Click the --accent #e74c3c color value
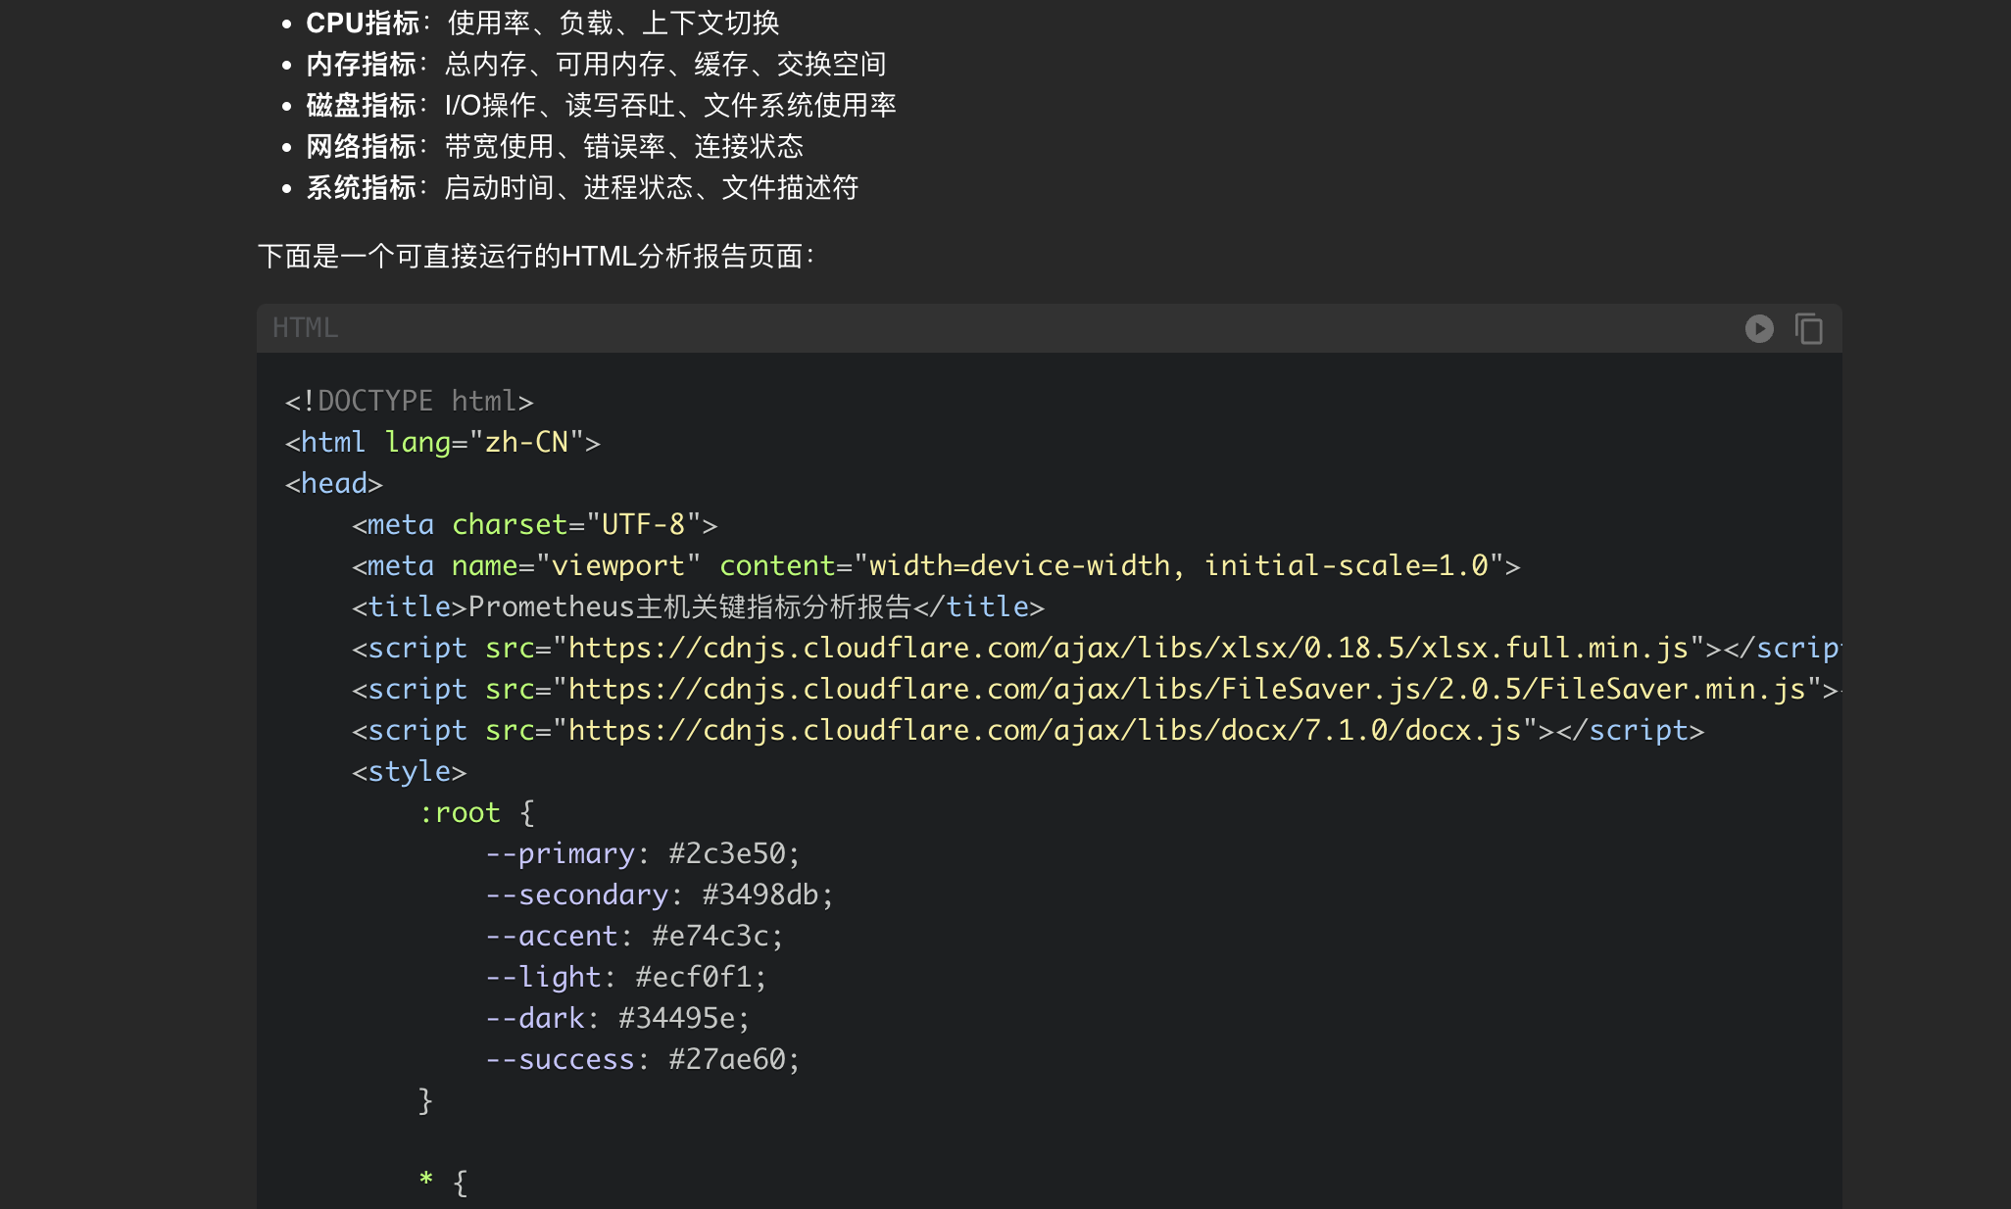Viewport: 2011px width, 1209px height. [710, 937]
